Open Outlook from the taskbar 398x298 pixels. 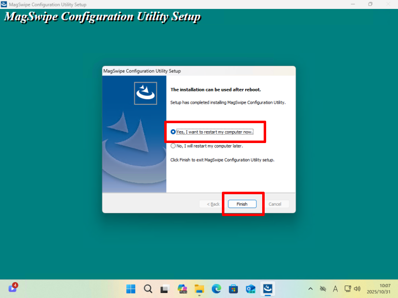(250, 289)
